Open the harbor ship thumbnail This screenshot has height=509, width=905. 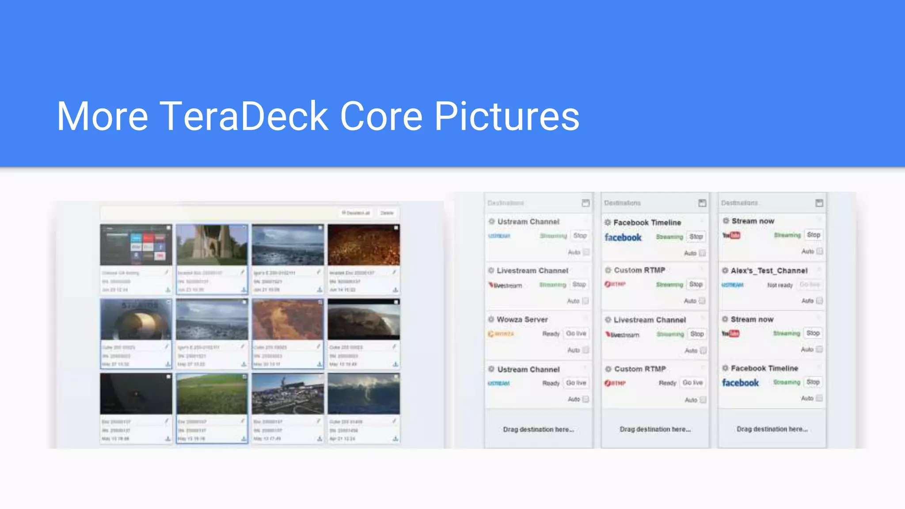(288, 394)
